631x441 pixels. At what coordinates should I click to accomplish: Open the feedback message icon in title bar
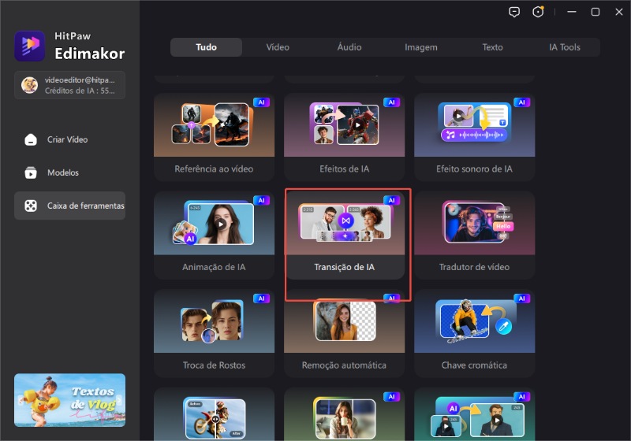(514, 12)
